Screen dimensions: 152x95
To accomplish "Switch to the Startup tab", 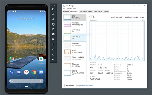I will tap(90, 12).
